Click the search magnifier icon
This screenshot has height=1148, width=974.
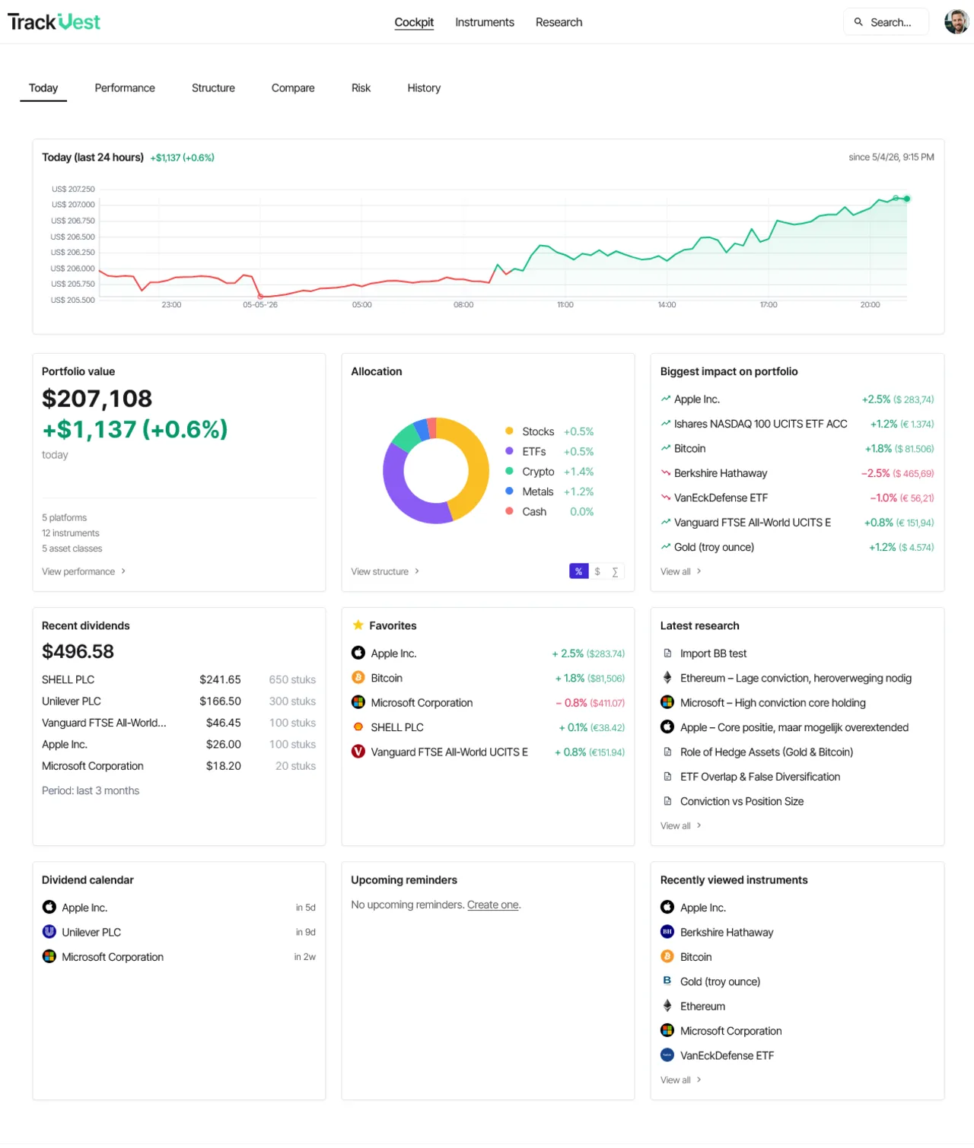click(x=858, y=22)
